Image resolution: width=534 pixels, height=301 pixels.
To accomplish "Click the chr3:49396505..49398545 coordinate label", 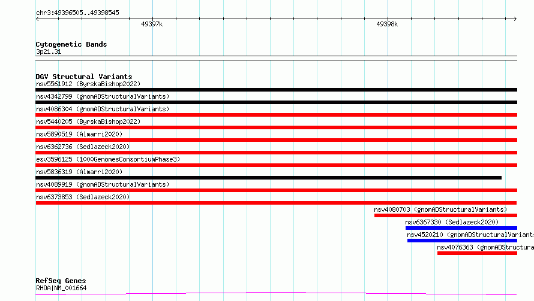I will pos(77,13).
